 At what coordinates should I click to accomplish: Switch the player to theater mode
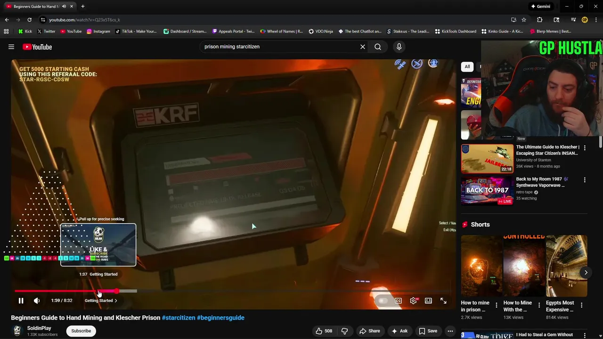[x=428, y=300]
